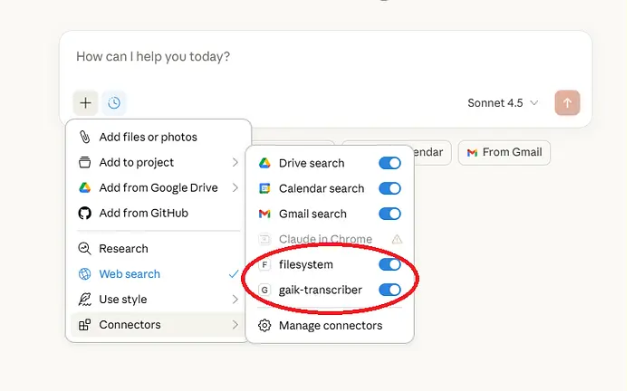634x391 pixels.
Task: Turn off the Calendar search toggle
Action: coord(389,188)
